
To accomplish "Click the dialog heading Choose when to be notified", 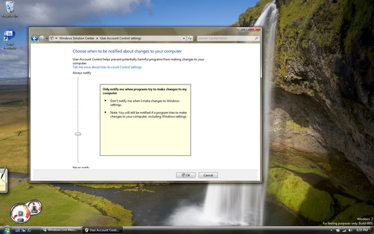I will (x=127, y=51).
